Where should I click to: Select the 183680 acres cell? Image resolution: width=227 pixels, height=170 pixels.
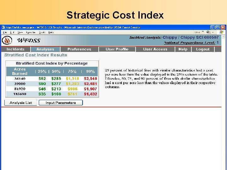pyautogui.click(x=20, y=94)
